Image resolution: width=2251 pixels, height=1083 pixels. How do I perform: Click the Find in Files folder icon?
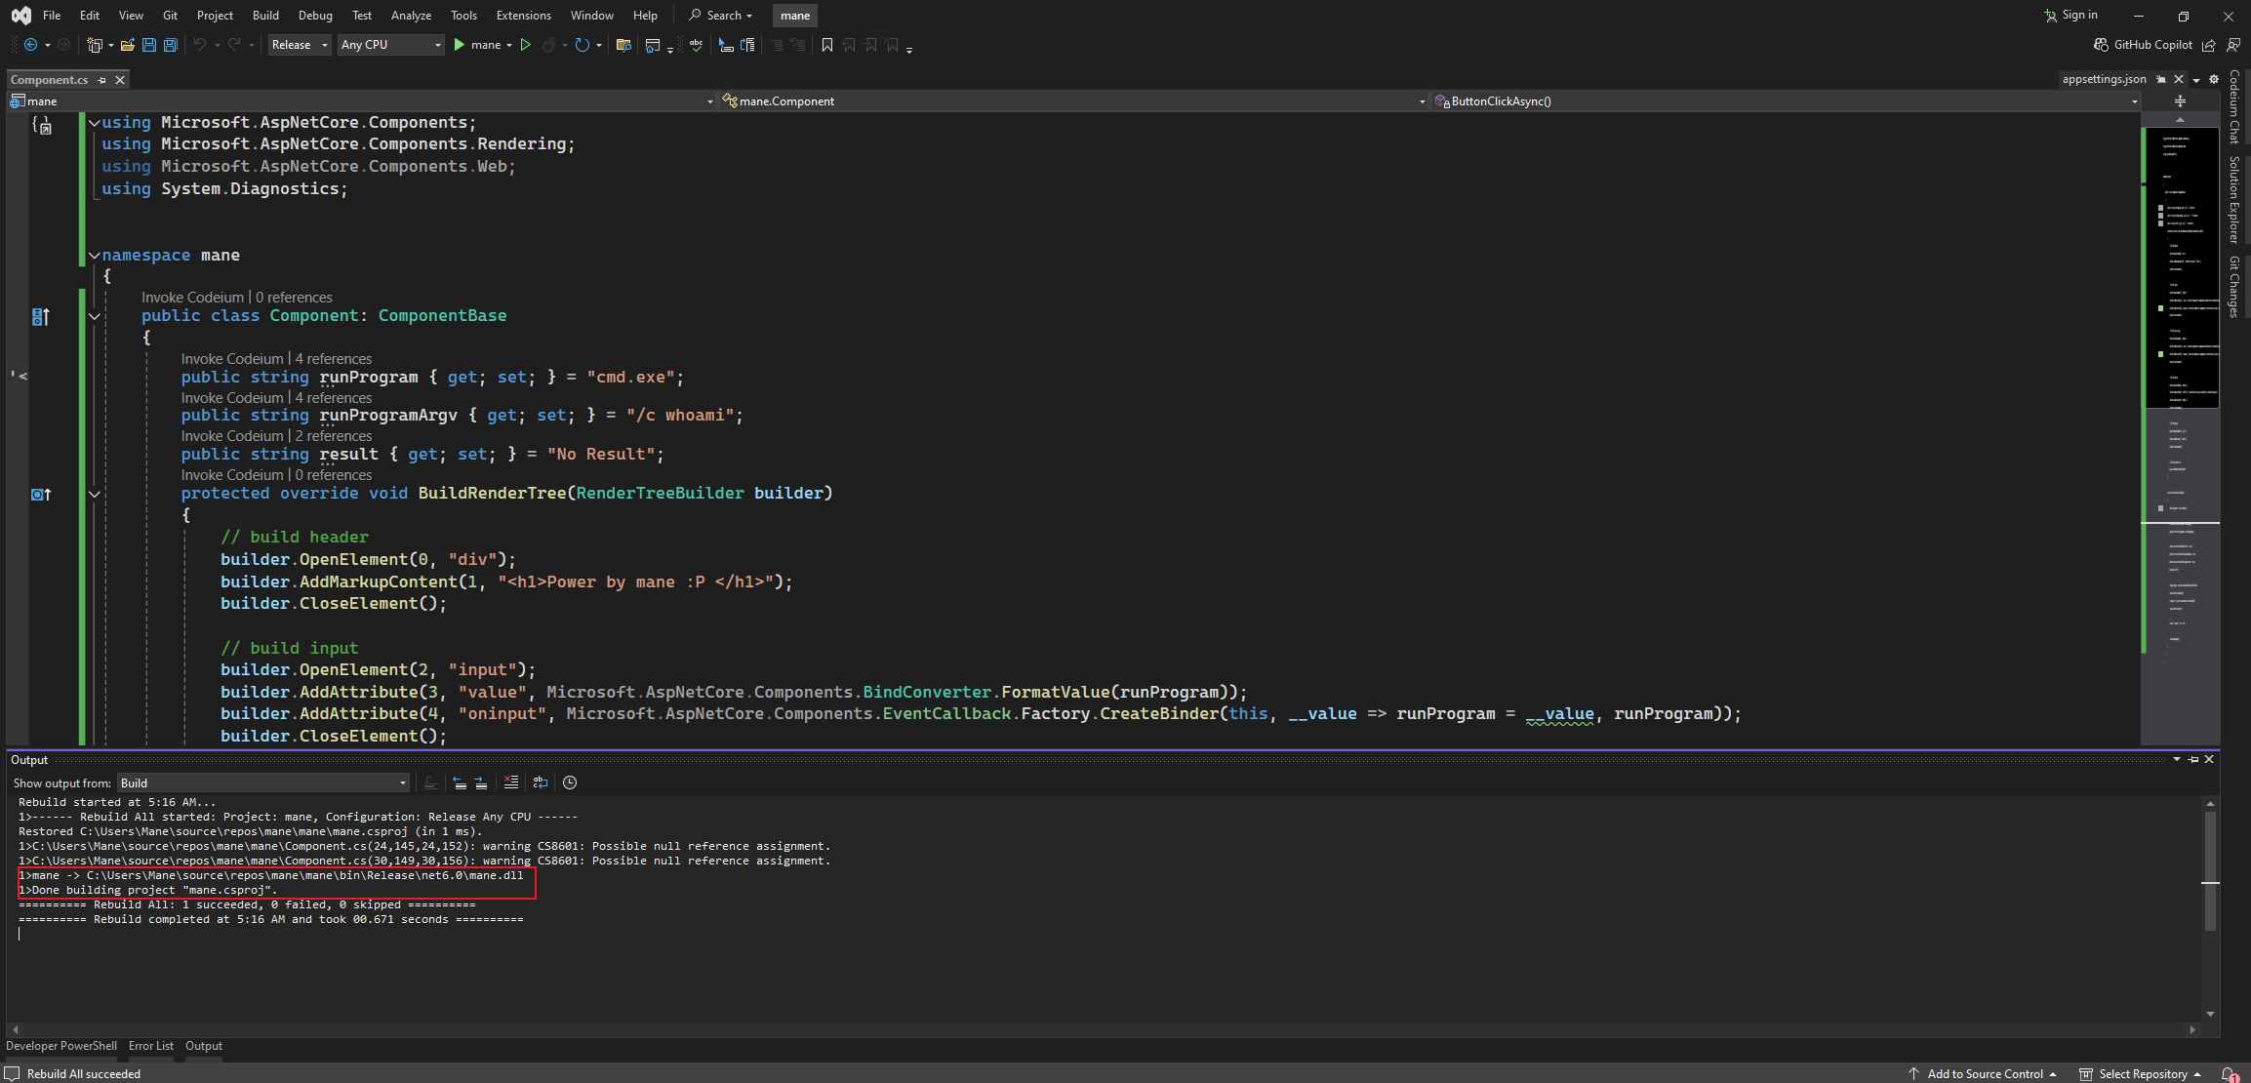[x=623, y=45]
